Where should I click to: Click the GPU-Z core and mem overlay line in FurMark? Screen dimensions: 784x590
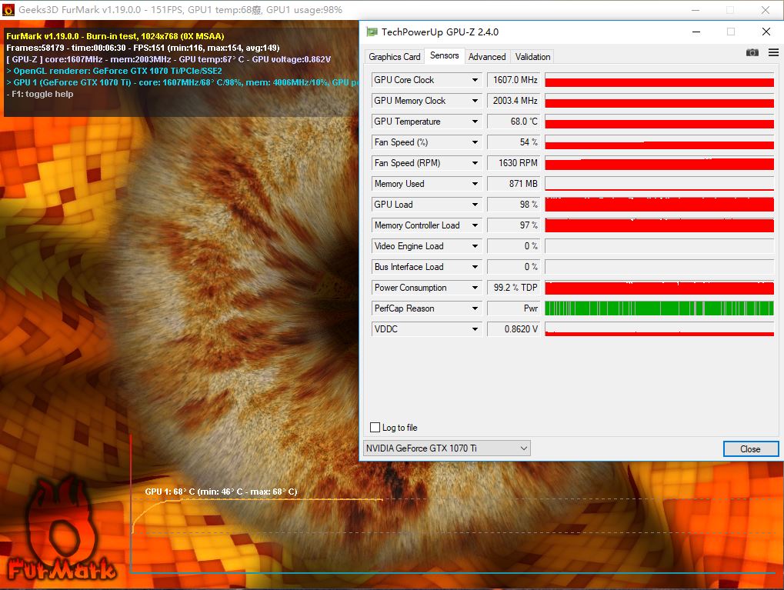168,59
